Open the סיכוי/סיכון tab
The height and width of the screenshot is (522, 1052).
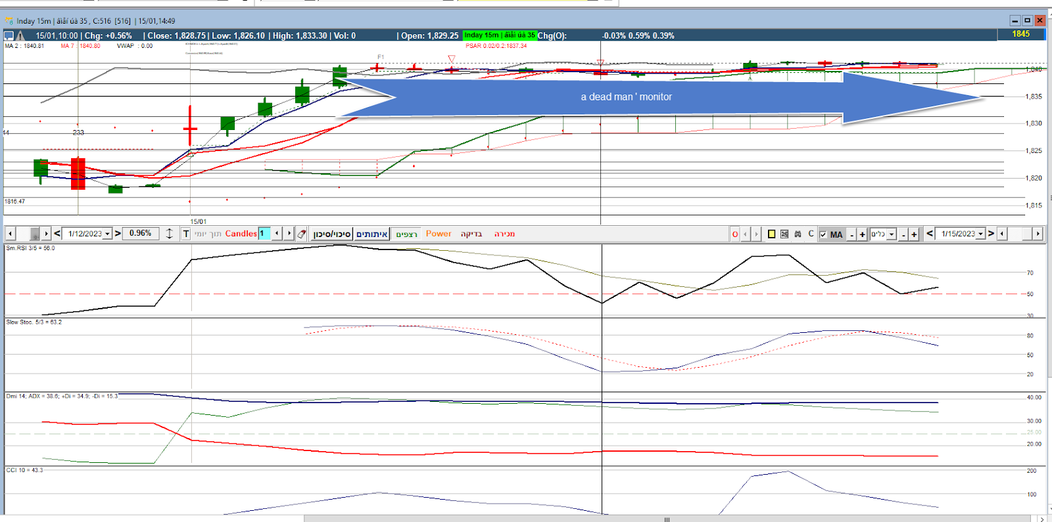point(332,234)
